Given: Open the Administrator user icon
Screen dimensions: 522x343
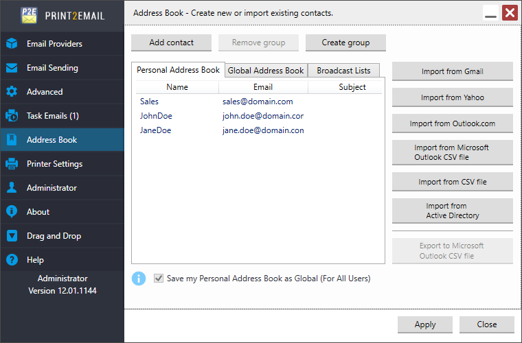Looking at the screenshot, I should point(12,188).
